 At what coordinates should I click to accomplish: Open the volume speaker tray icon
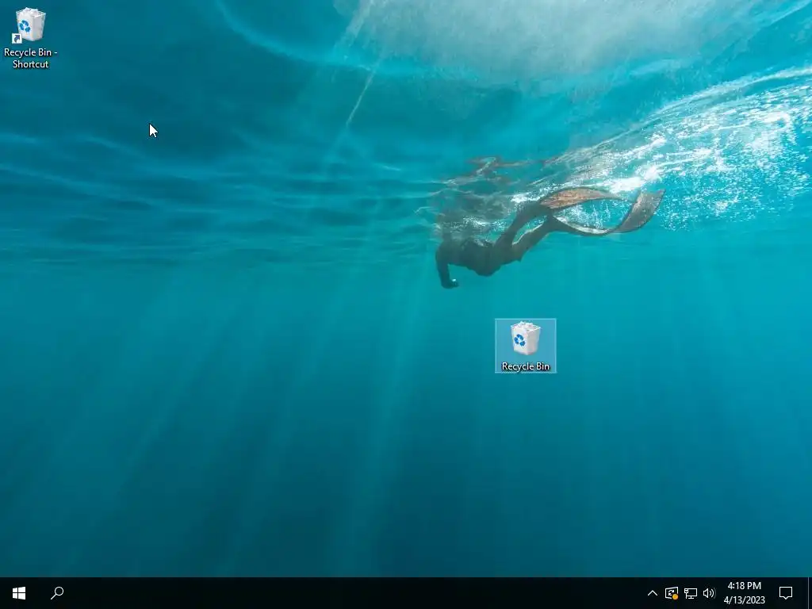(709, 593)
